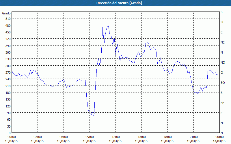
Task: Select the 300 y-axis label
Action: [x=8, y=66]
